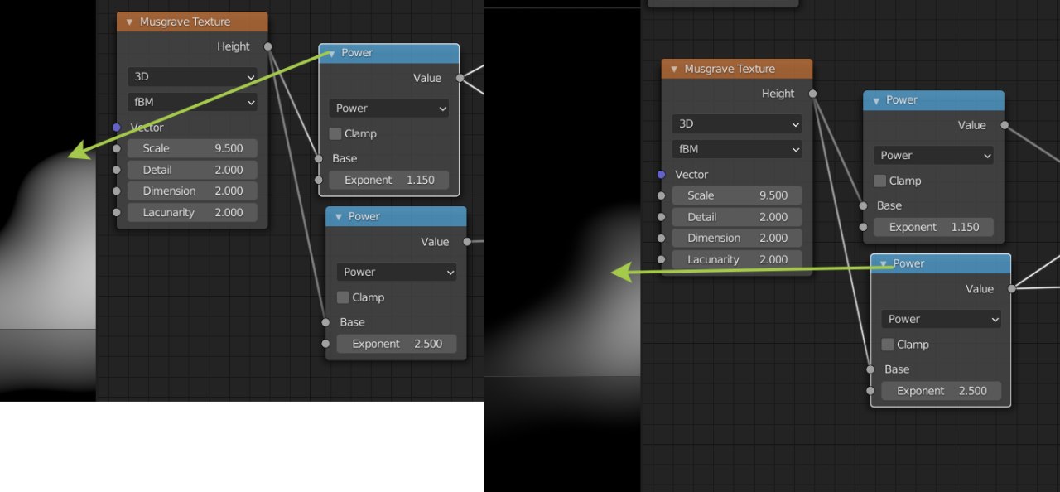Click Exponent socket of 1.150 node, left screenshot

[x=319, y=180]
